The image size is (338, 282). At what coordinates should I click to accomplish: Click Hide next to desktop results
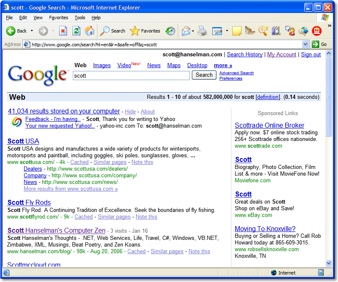(130, 111)
